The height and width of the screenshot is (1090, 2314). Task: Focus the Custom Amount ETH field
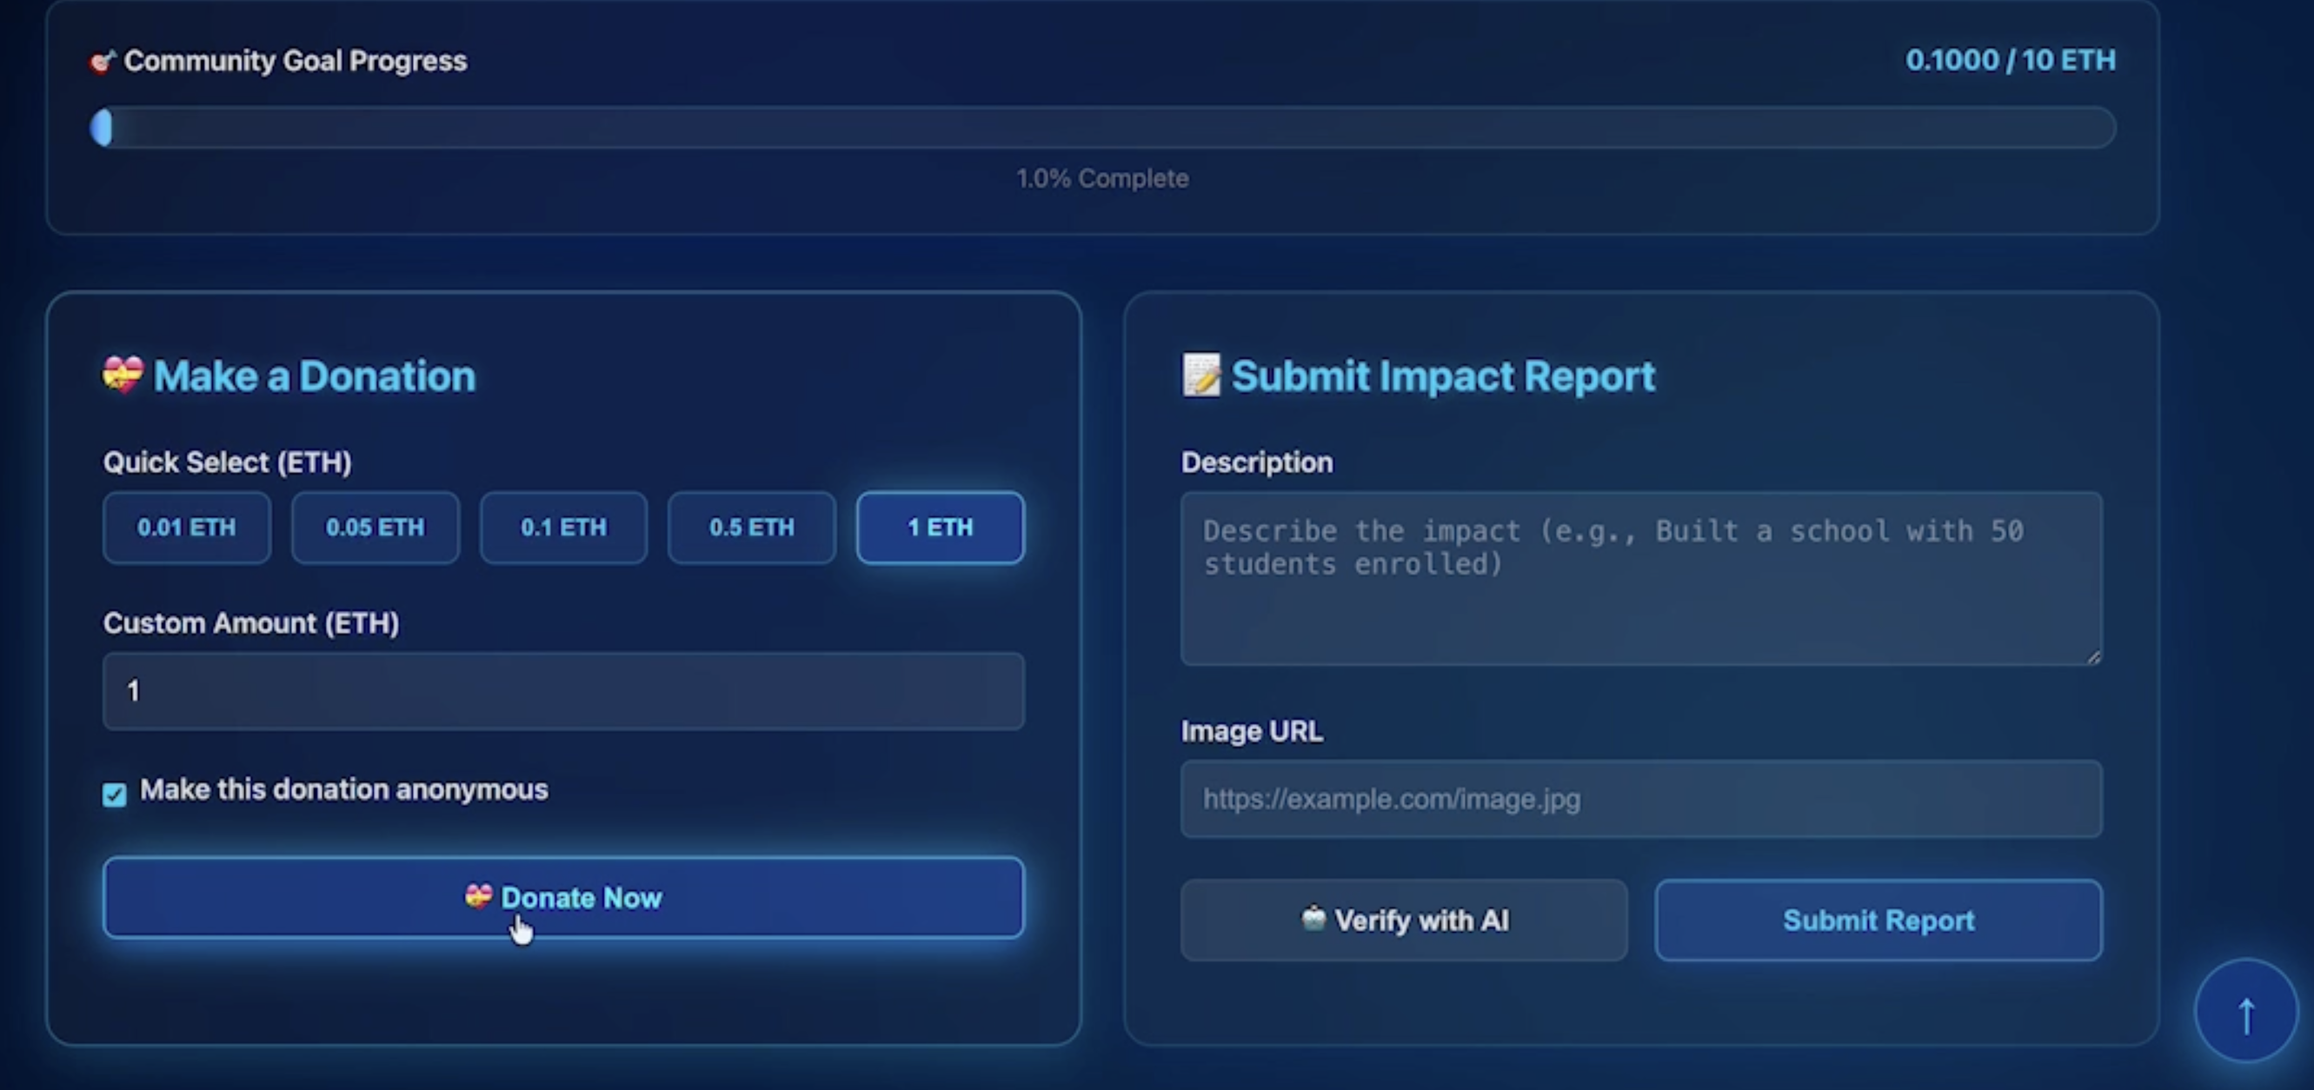click(563, 690)
